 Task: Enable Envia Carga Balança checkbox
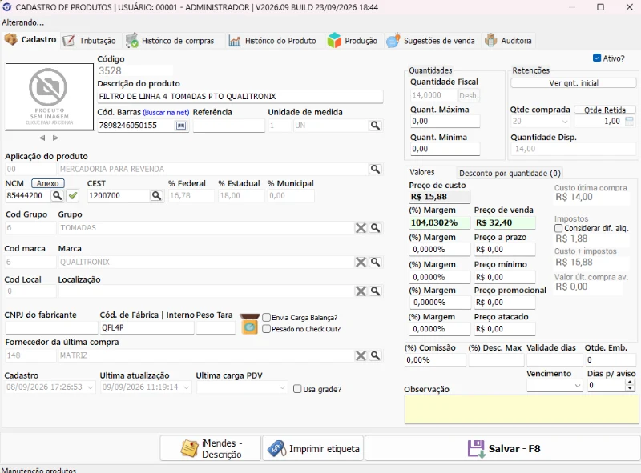[267, 318]
